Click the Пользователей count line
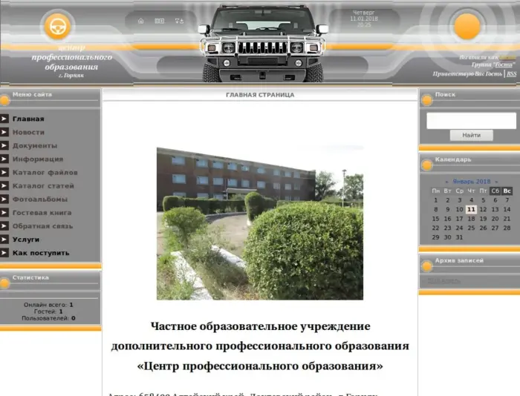Image resolution: width=520 pixels, height=396 pixels. [x=48, y=318]
